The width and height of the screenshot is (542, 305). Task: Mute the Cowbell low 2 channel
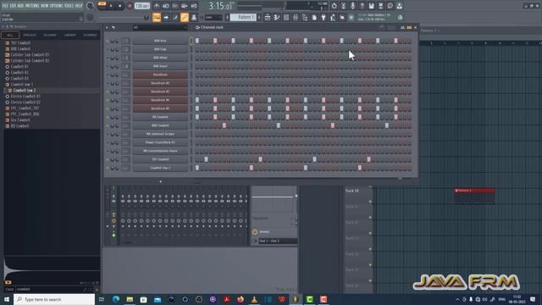pyautogui.click(x=108, y=168)
